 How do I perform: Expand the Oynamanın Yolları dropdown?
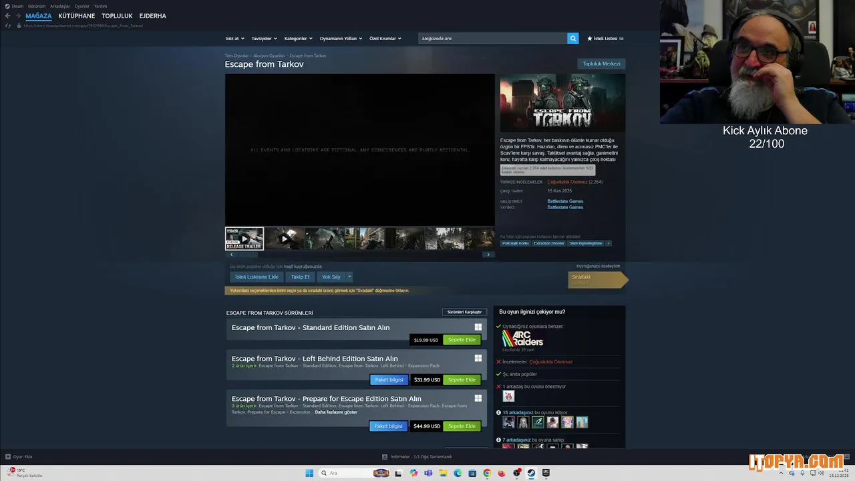pyautogui.click(x=341, y=38)
